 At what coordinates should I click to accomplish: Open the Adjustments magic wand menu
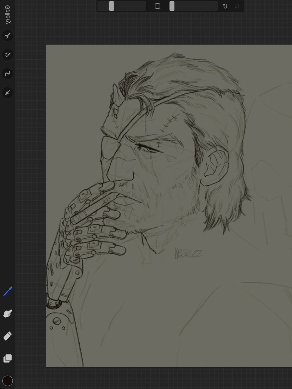coord(7,55)
